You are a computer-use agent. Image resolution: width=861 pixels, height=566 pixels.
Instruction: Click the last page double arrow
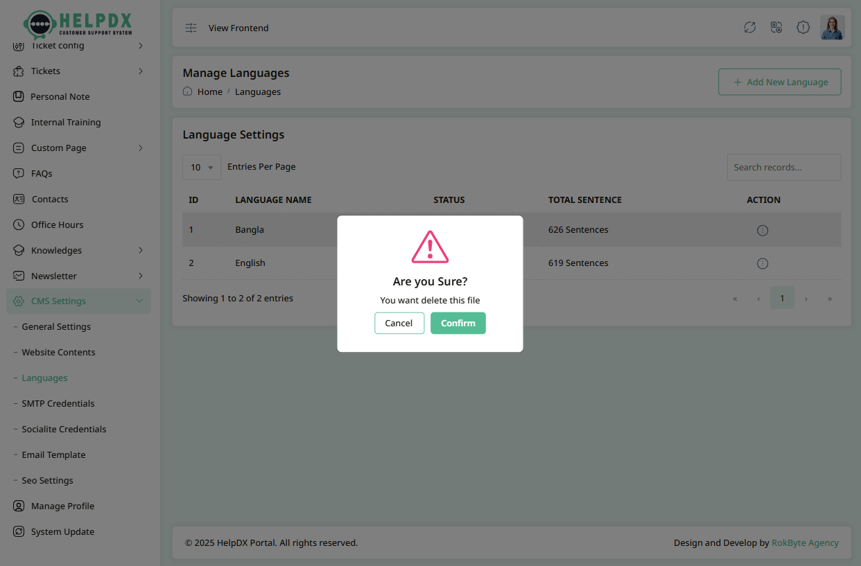pyautogui.click(x=830, y=299)
